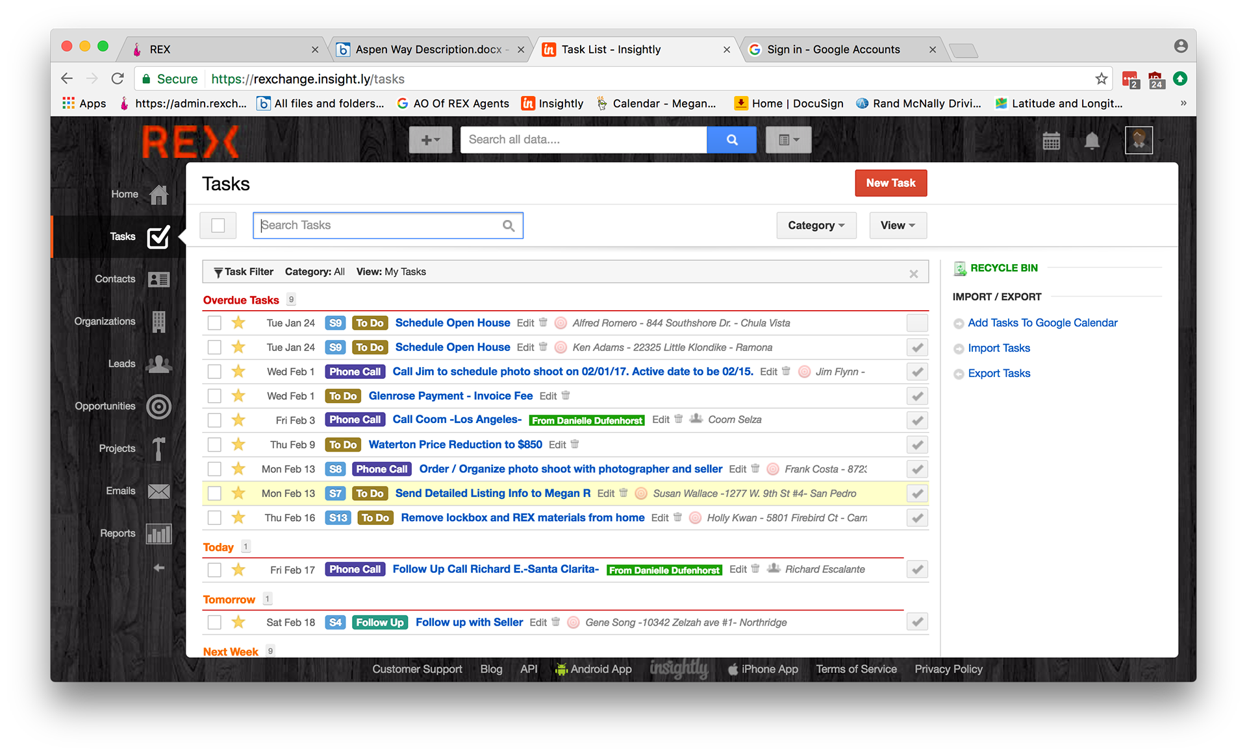Check the Alfred Romero Open House task
Screen dimensions: 1247x754
pos(214,322)
